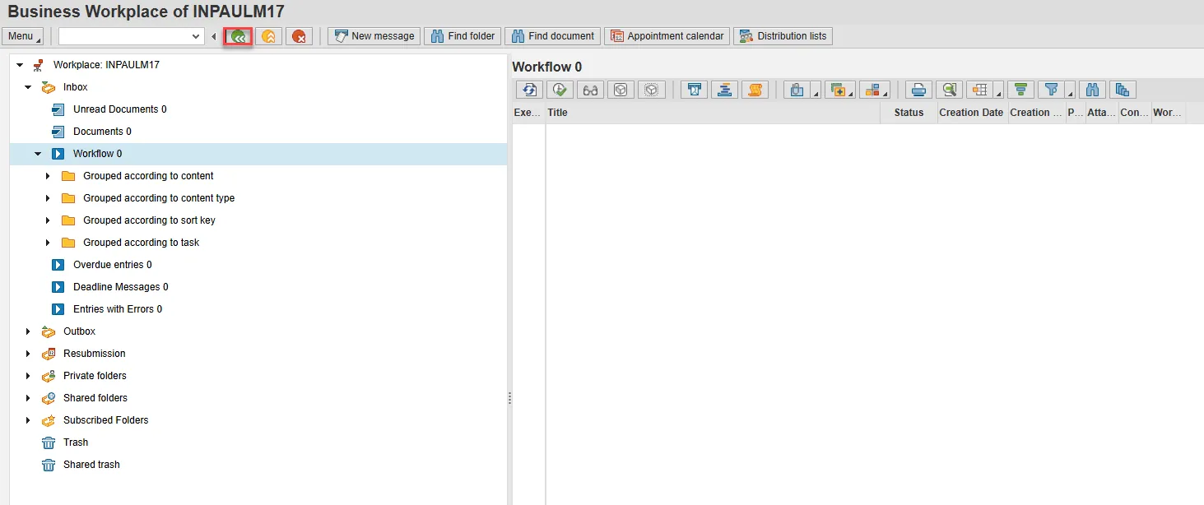1204x505 pixels.
Task: Click the green Total funnel icon
Action: (1020, 90)
